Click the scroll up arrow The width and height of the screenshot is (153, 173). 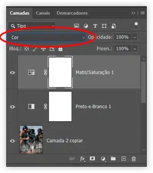pyautogui.click(x=143, y=59)
